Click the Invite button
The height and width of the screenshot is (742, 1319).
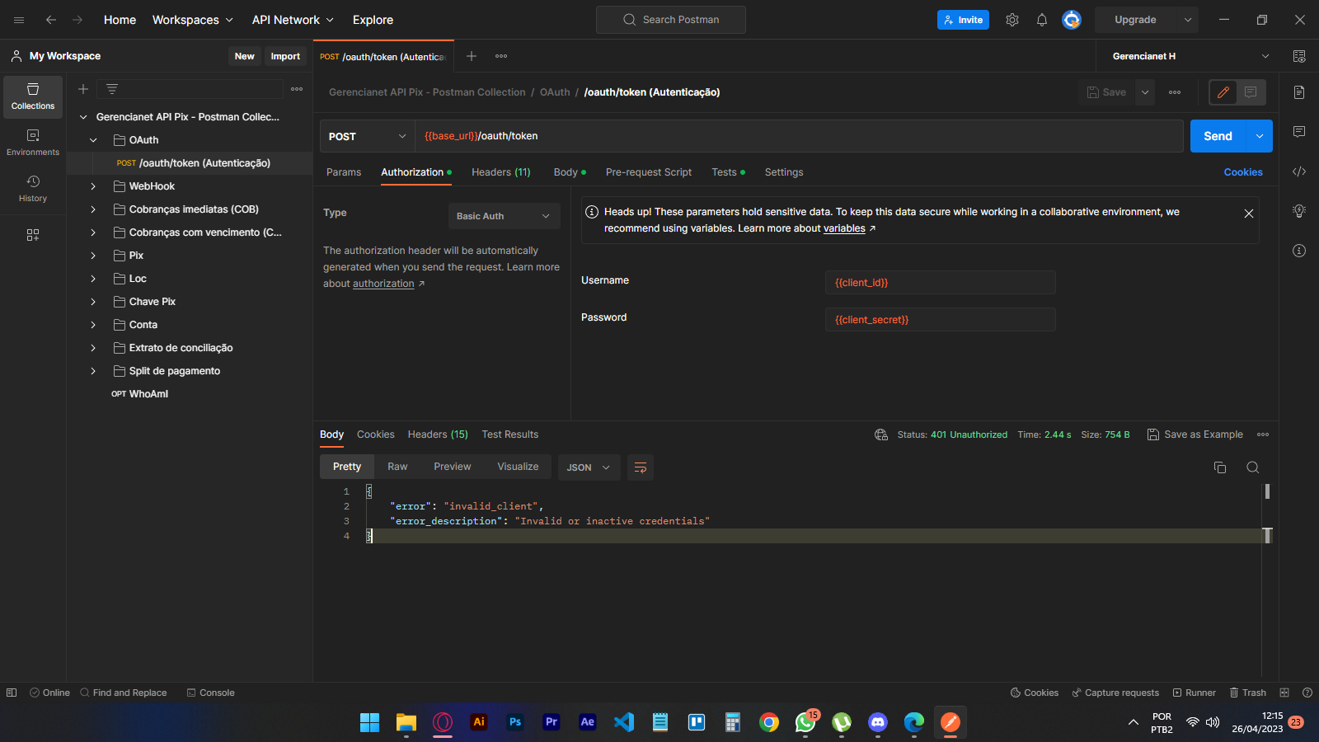(963, 20)
